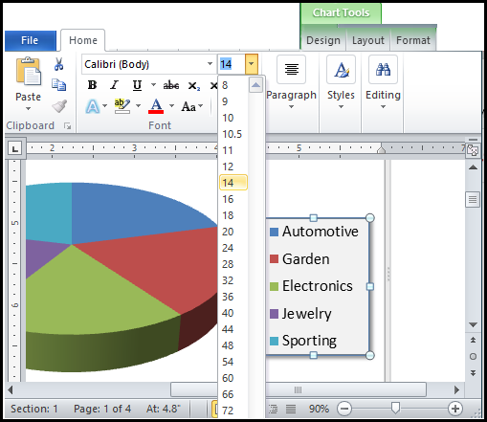Open the Calibri (Body) font name dropdown
487x422 pixels.
point(210,64)
